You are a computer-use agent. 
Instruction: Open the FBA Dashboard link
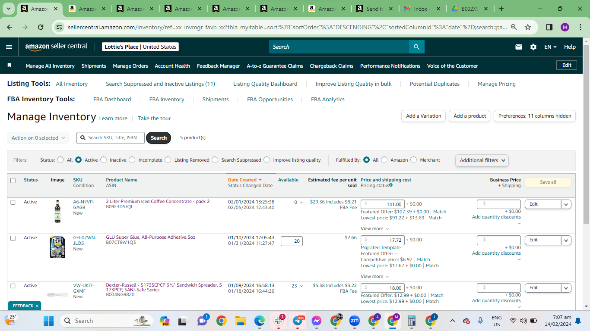pos(112,100)
